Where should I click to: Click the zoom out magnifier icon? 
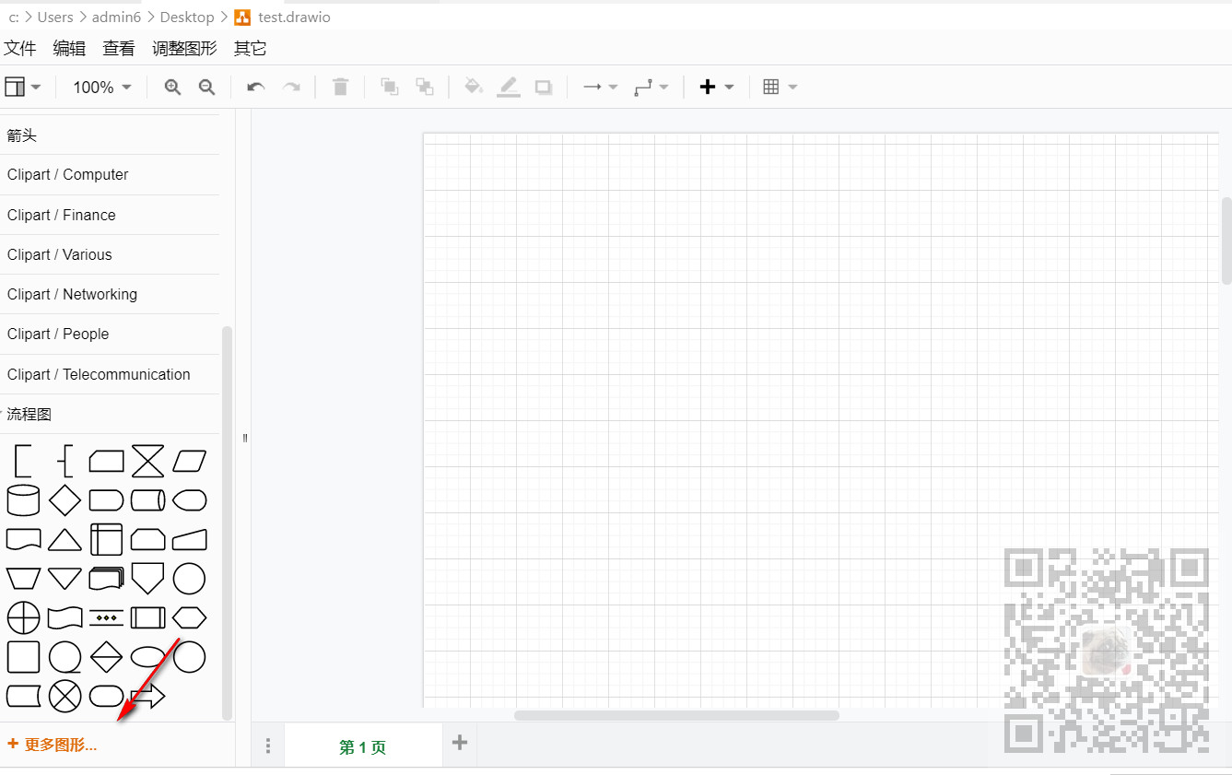[207, 87]
